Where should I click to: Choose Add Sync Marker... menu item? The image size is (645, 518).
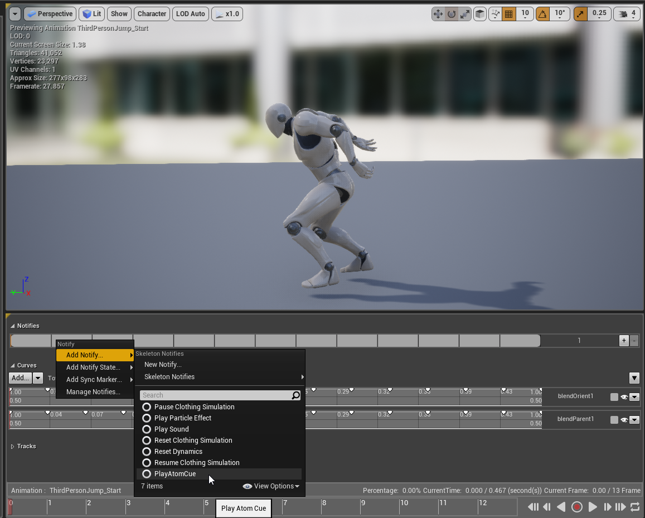(x=95, y=380)
